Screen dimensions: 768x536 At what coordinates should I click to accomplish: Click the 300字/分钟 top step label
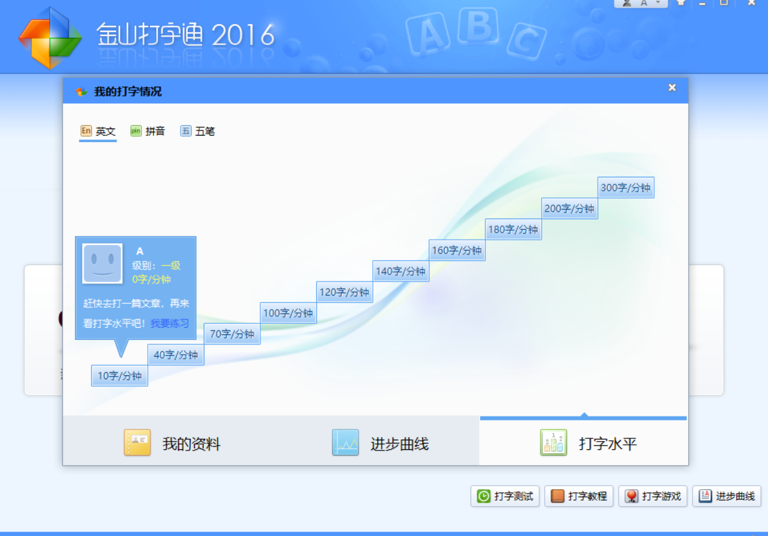coord(625,186)
